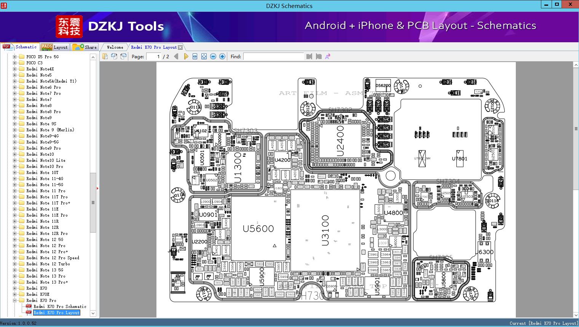Click the DZKJ red logo in banner
The image size is (579, 327).
69,26
